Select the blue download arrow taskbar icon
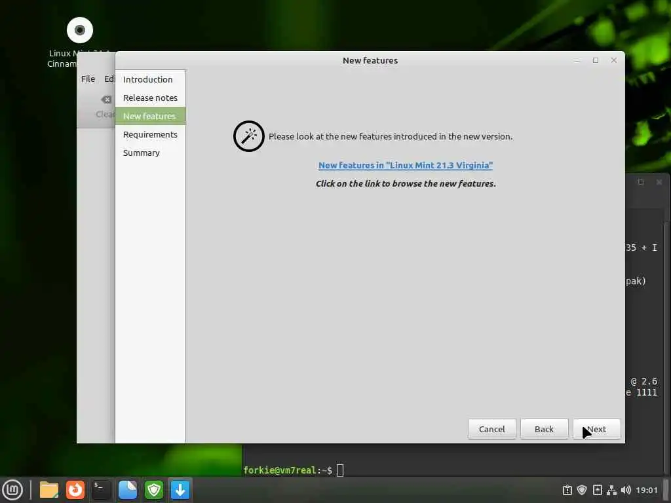 pyautogui.click(x=180, y=490)
